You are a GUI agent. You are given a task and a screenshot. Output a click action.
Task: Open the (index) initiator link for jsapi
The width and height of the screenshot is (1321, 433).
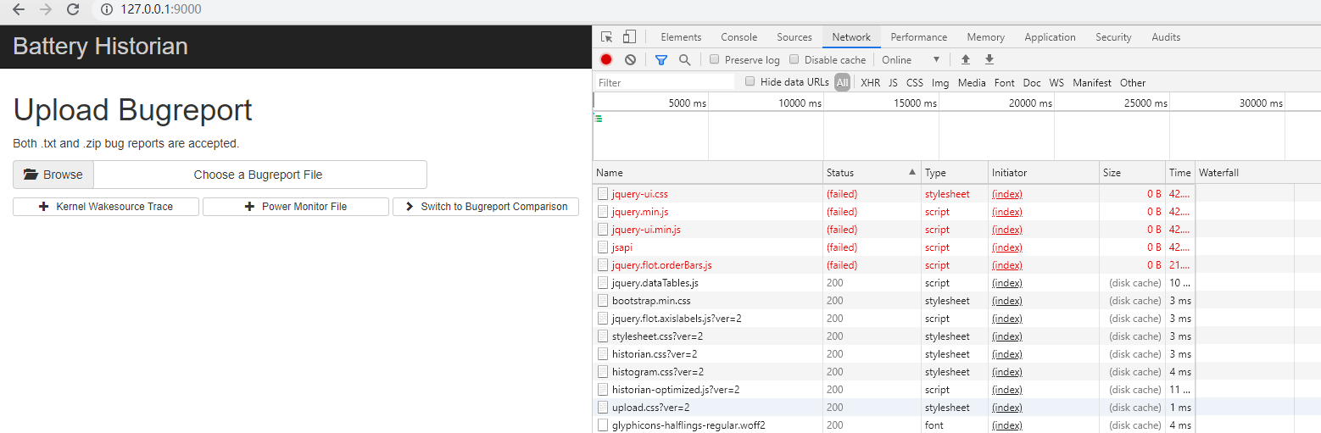[x=1007, y=247]
